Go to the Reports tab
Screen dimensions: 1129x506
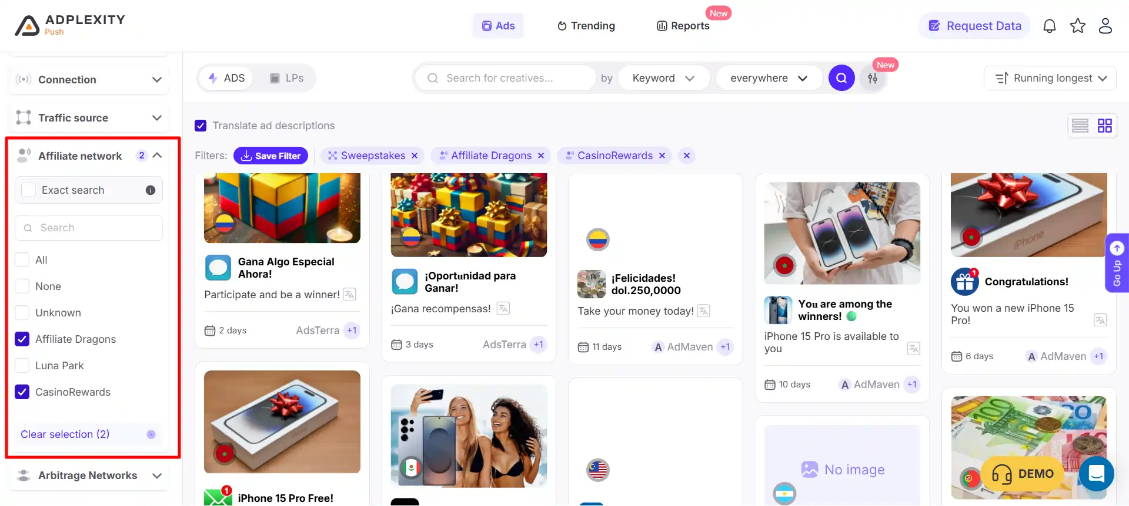click(683, 26)
